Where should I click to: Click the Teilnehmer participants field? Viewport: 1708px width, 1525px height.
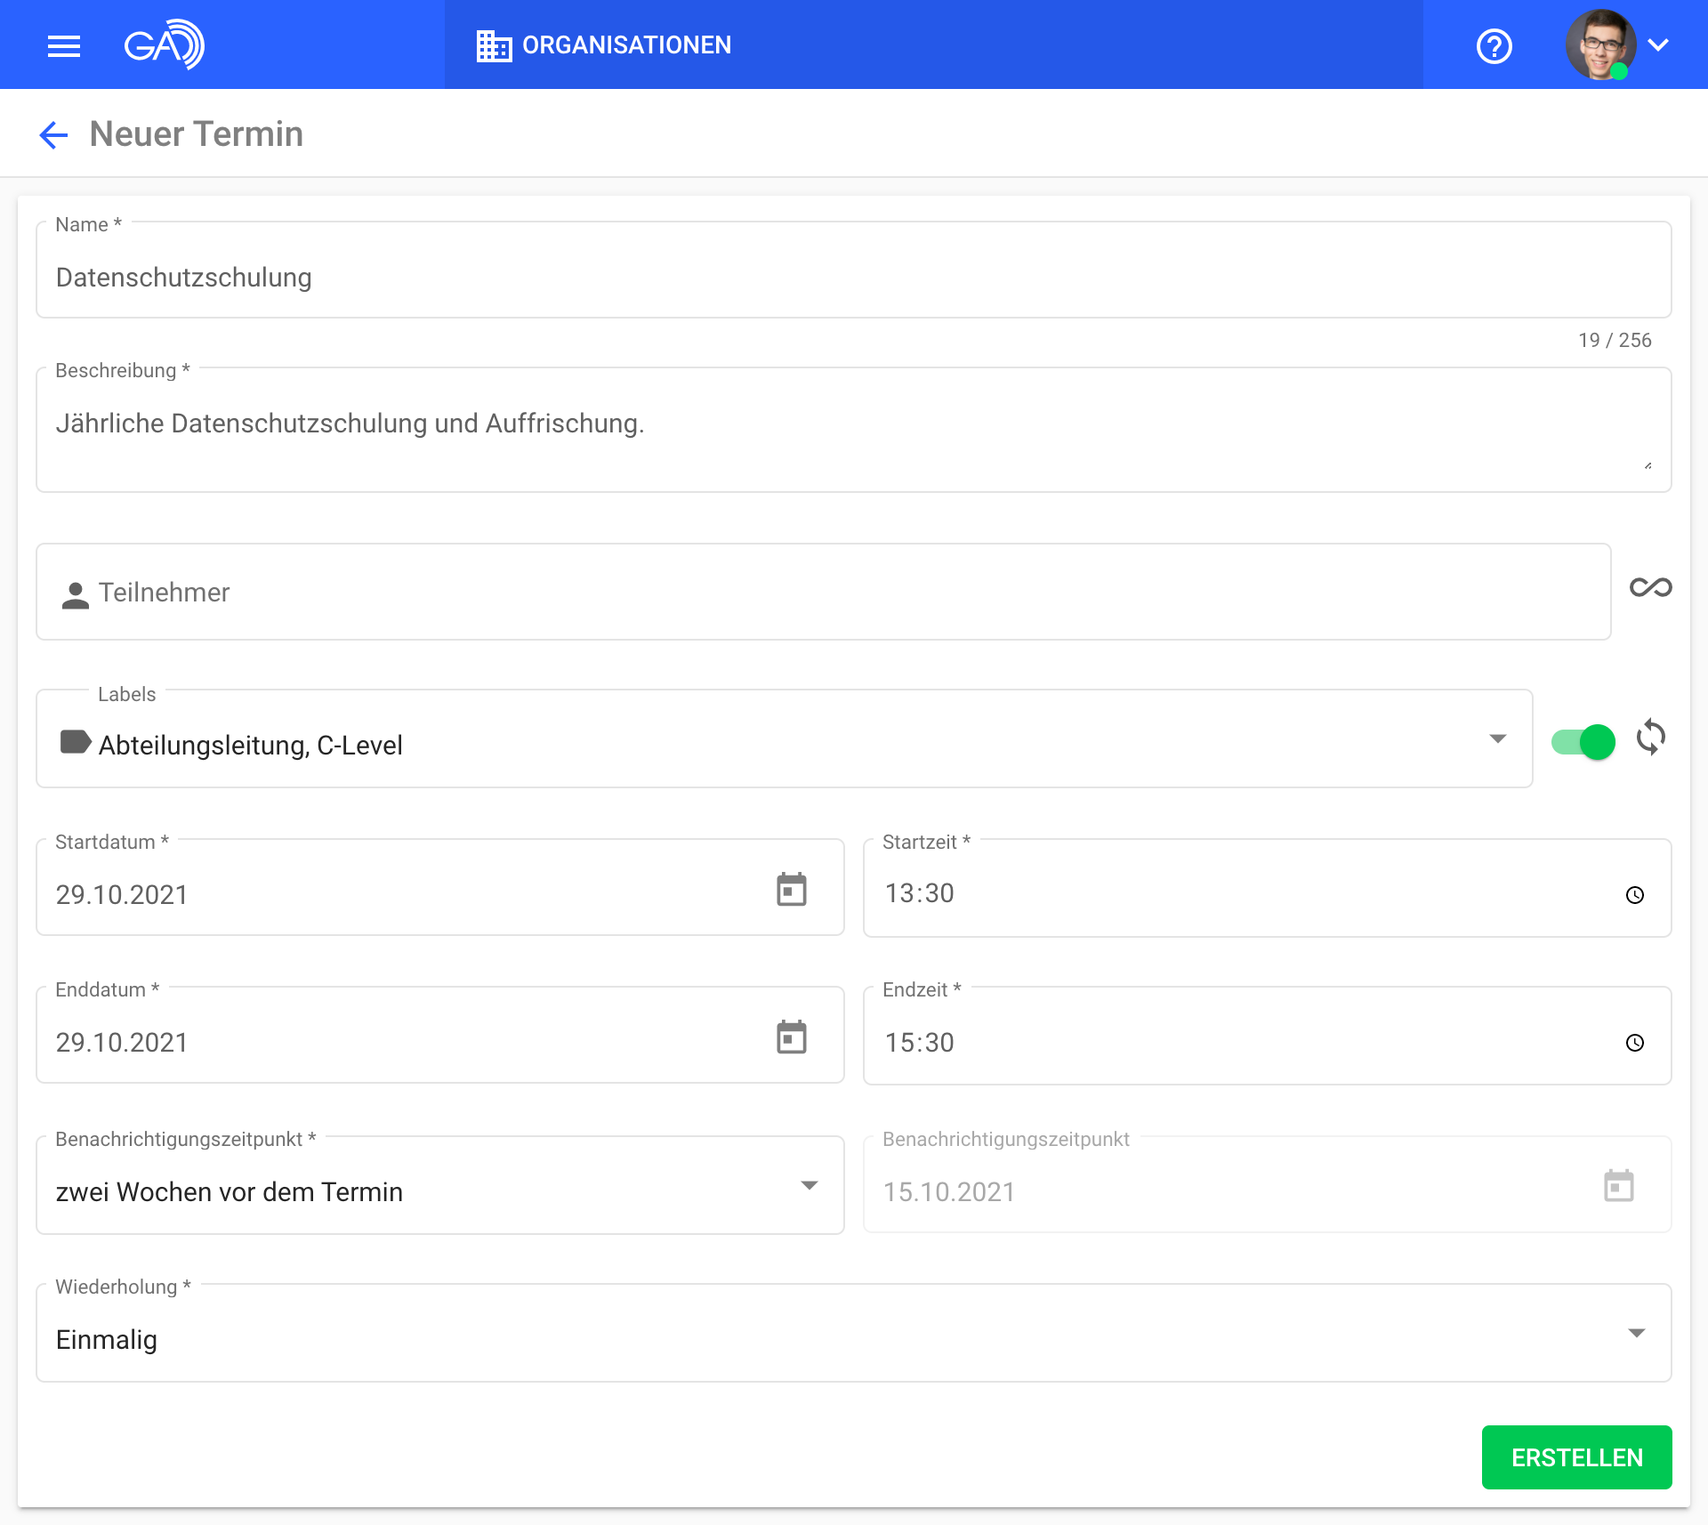pyautogui.click(x=823, y=593)
